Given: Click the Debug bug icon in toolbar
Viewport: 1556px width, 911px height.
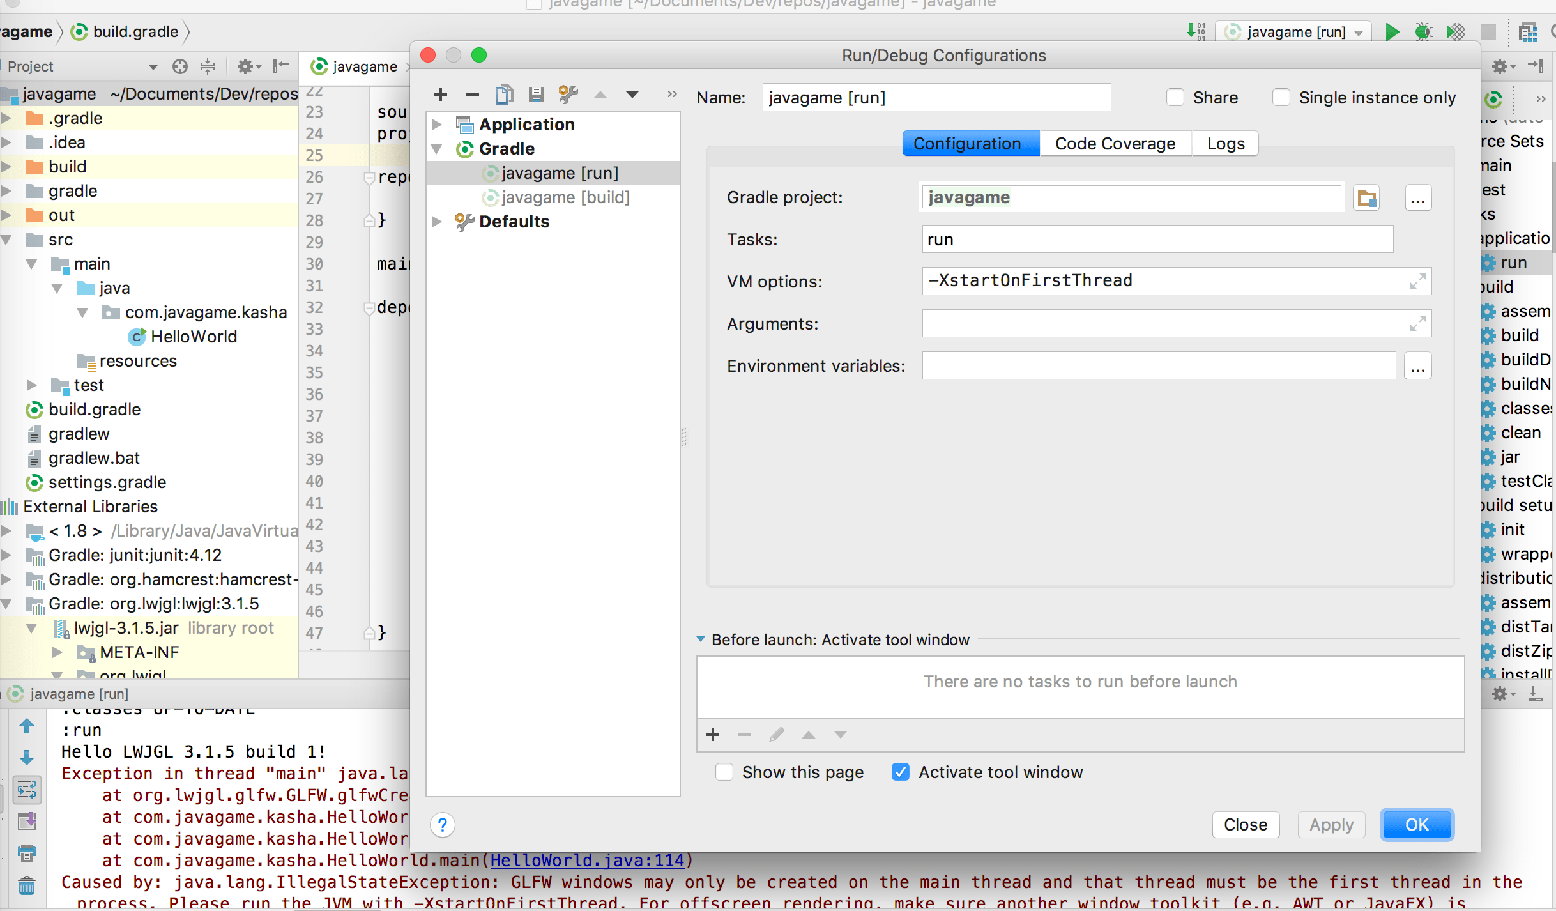Looking at the screenshot, I should (1424, 32).
